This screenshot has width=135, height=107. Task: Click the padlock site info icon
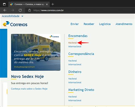coord(30,10)
